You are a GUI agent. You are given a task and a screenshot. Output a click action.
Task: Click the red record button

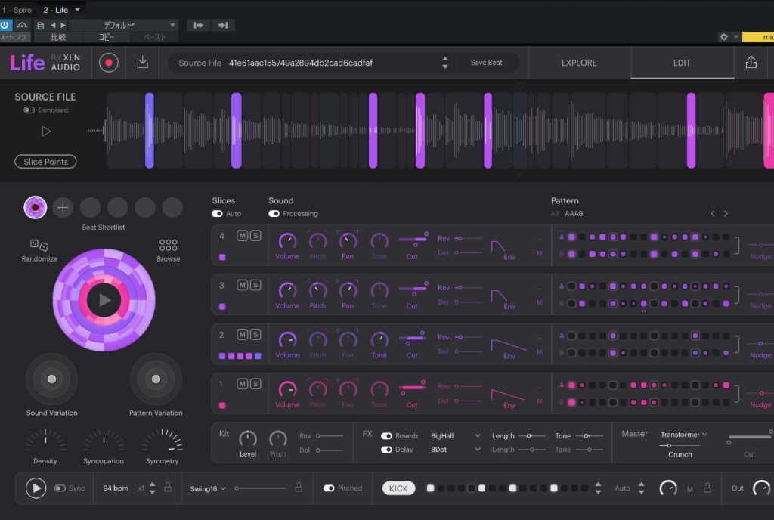(109, 63)
